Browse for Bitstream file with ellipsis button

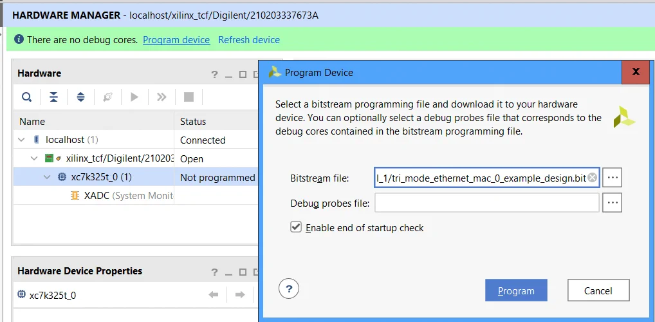pyautogui.click(x=613, y=177)
